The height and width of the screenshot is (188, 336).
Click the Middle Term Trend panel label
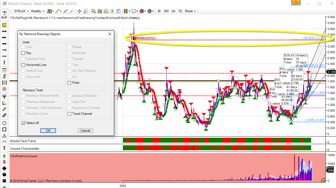pos(23,141)
